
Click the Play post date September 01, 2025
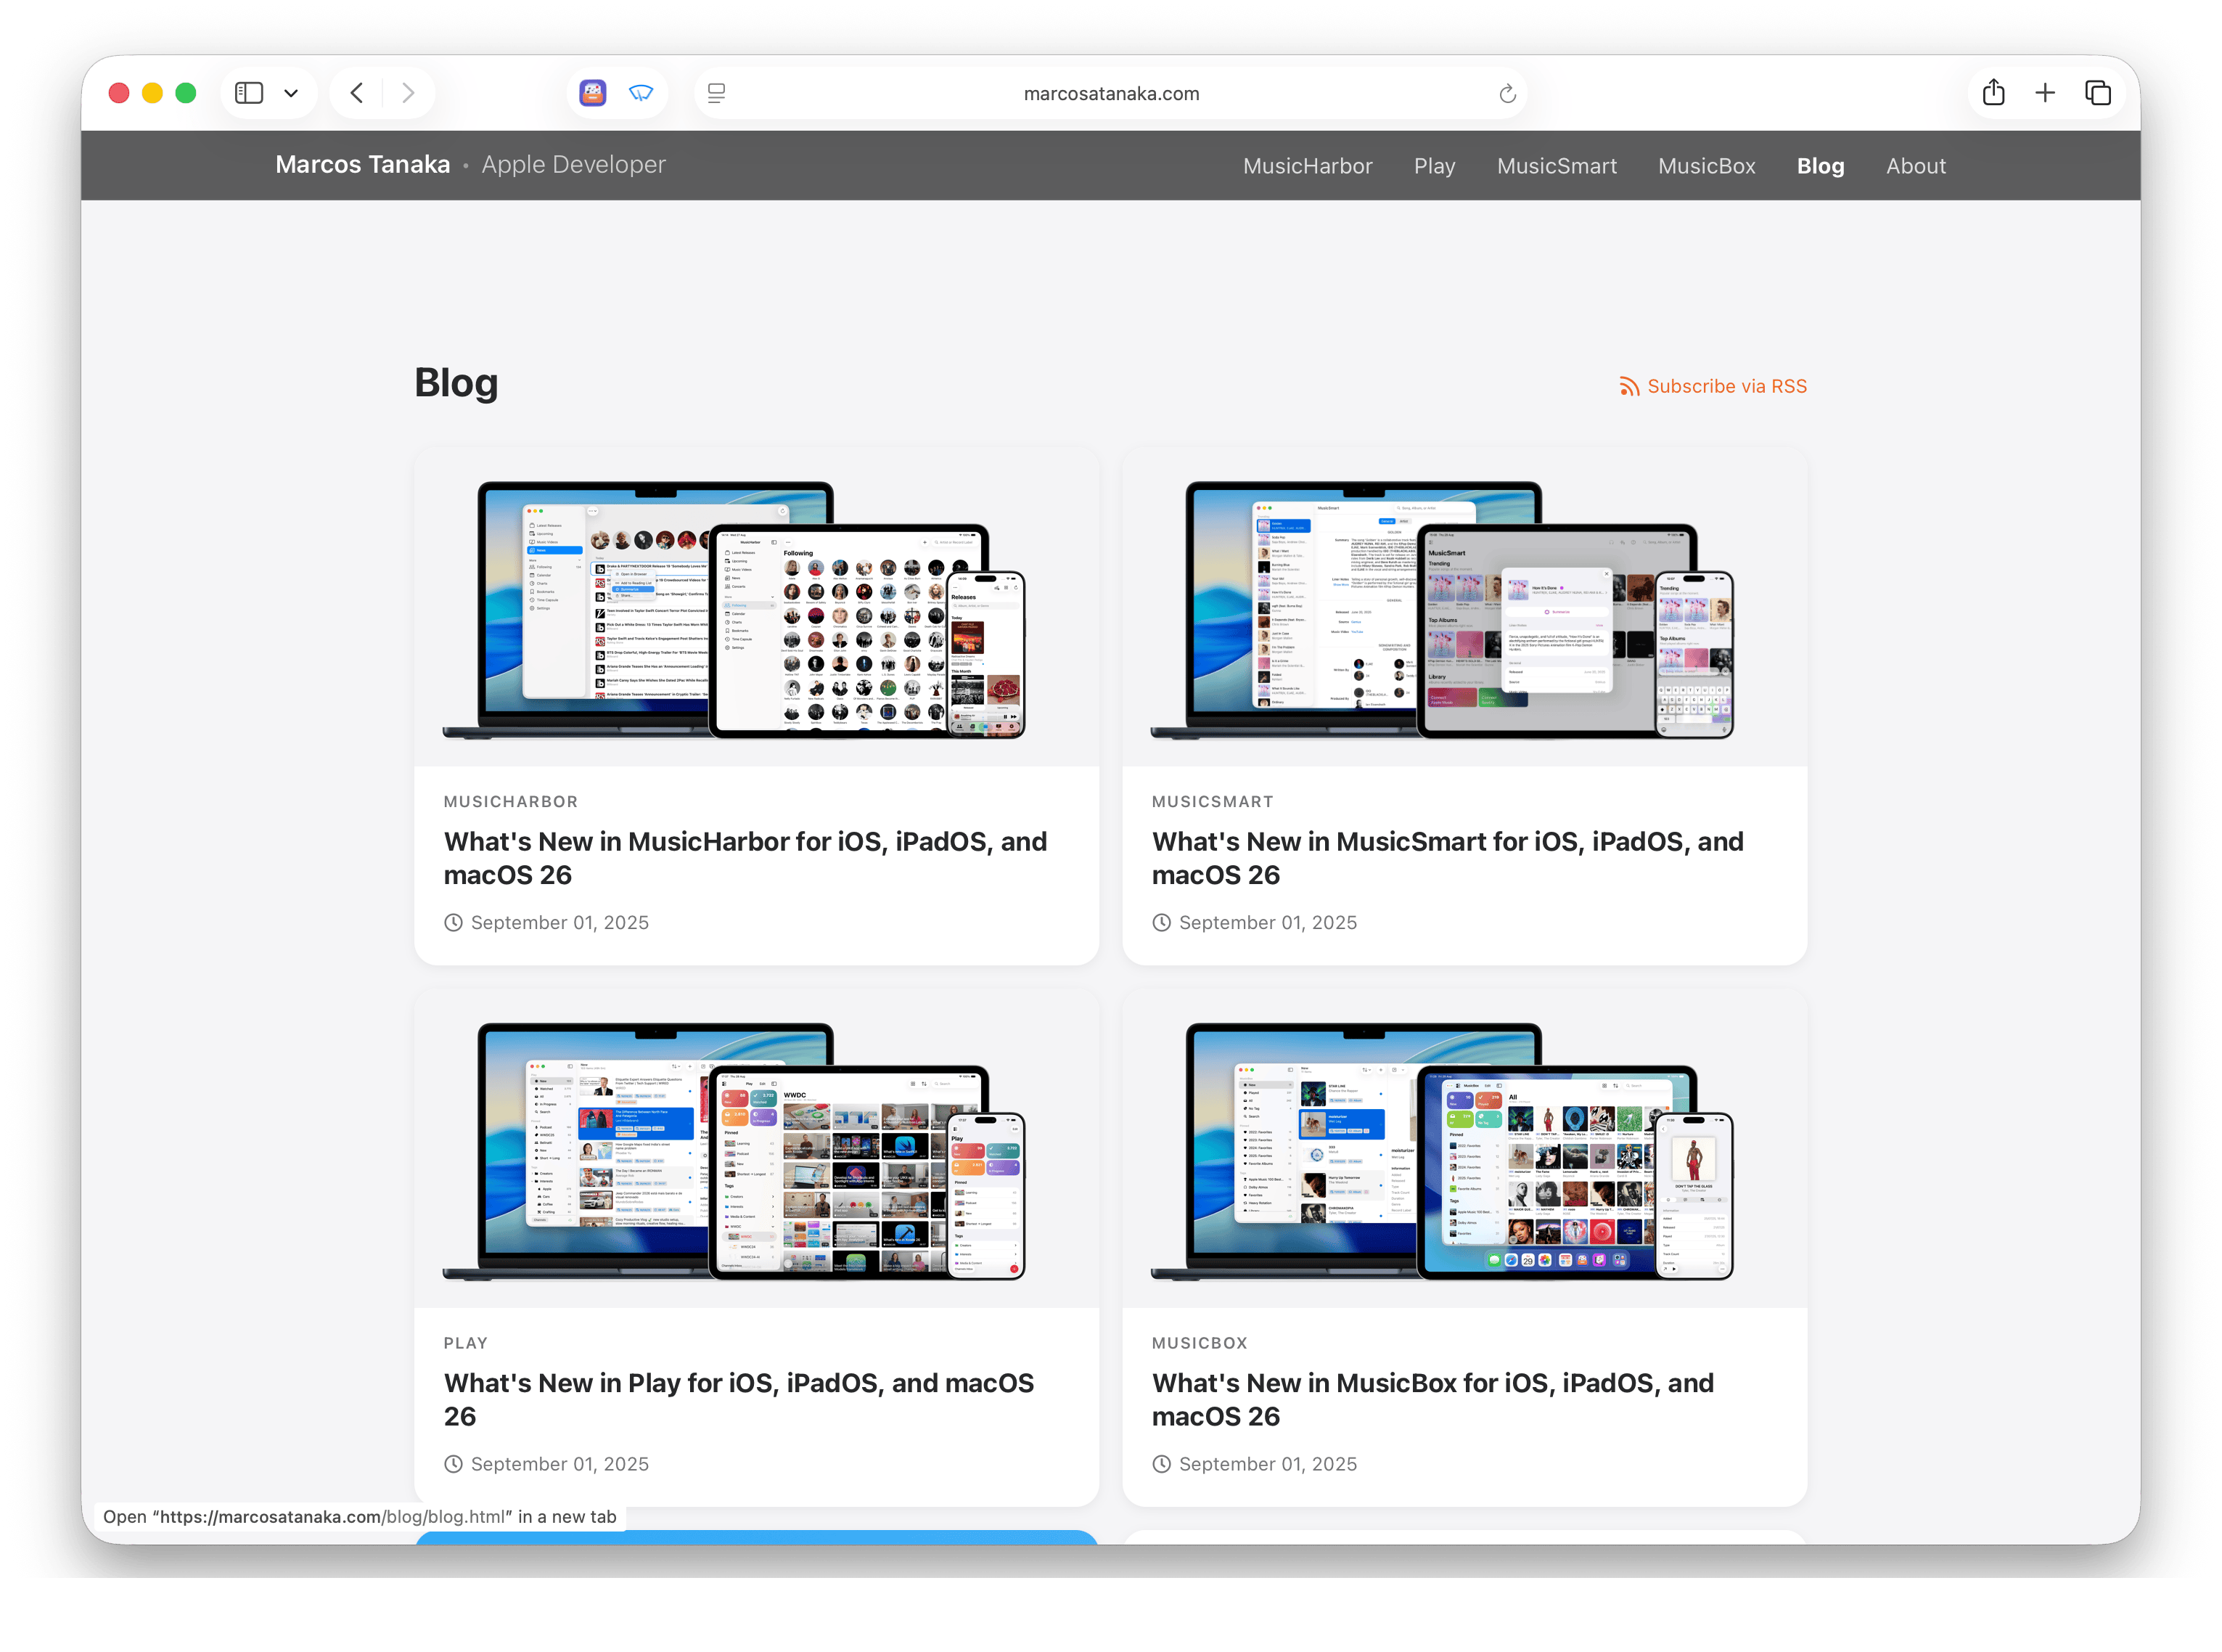(559, 1464)
